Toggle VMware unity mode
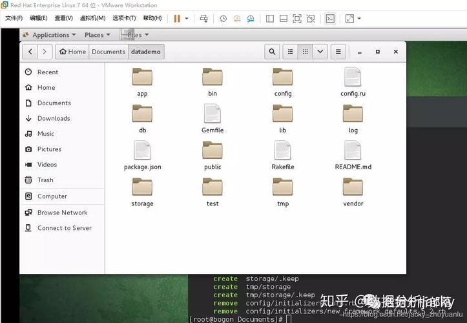 [x=311, y=19]
